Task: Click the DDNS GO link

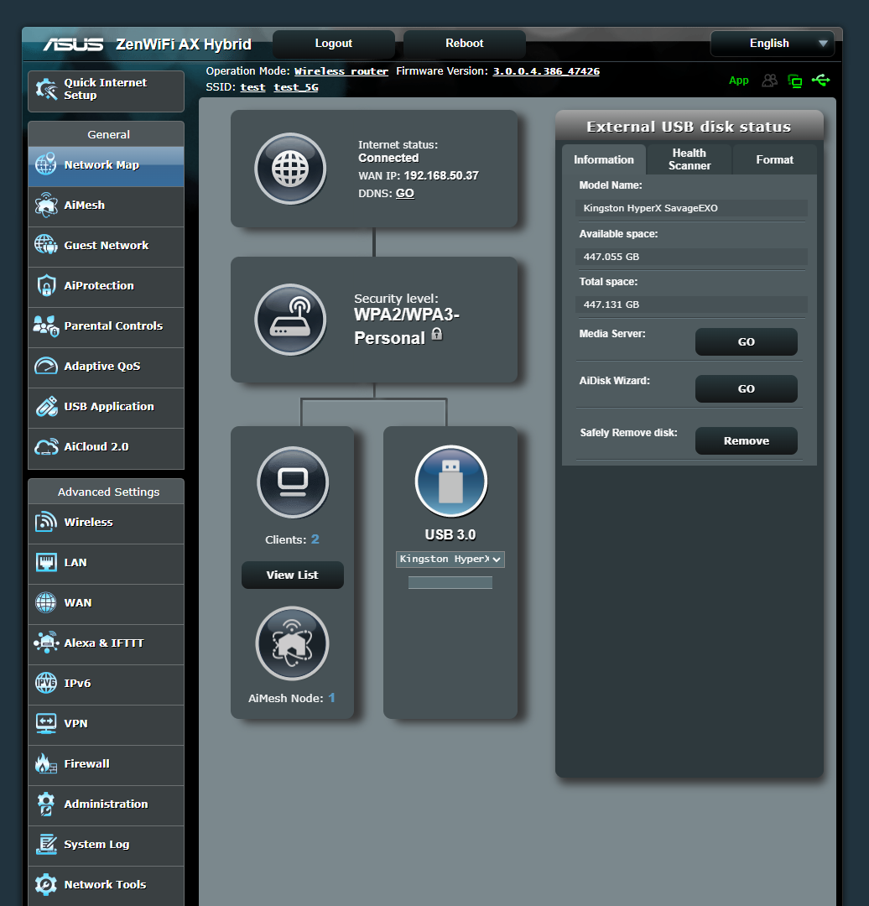Action: pos(404,193)
